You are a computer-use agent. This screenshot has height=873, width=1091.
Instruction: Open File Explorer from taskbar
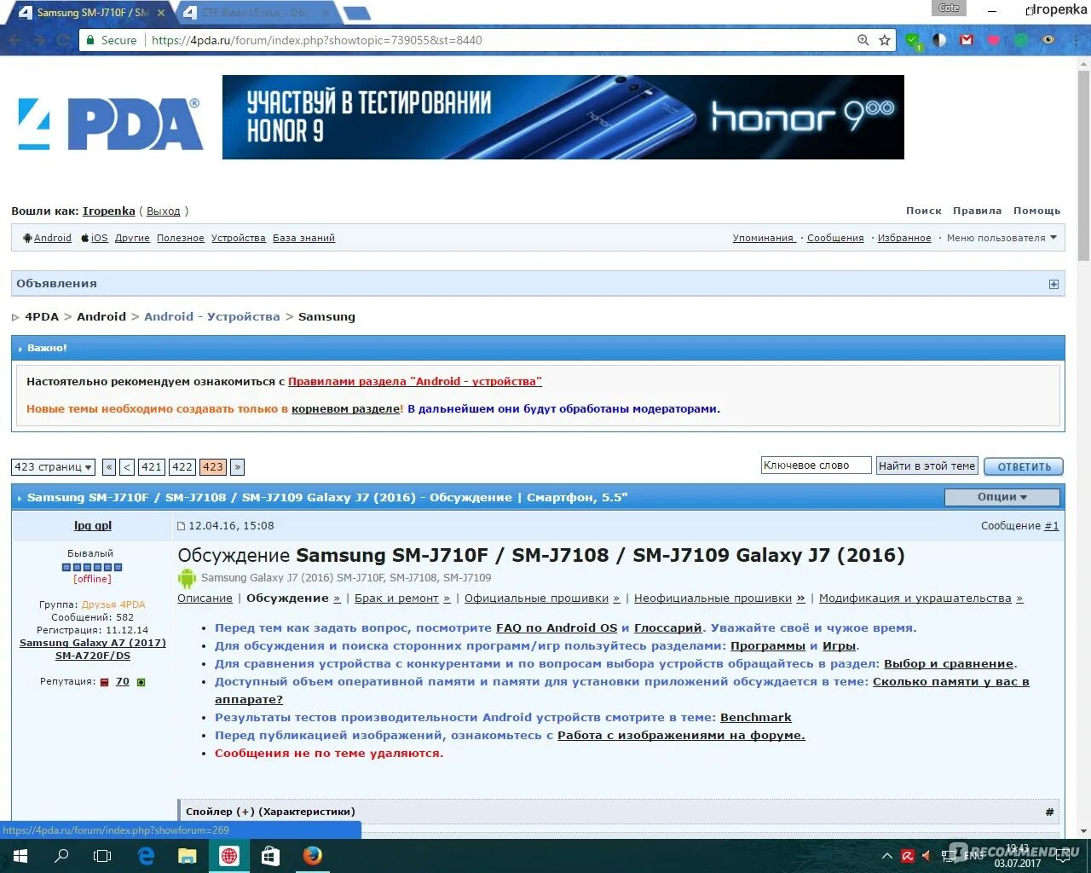pyautogui.click(x=187, y=855)
